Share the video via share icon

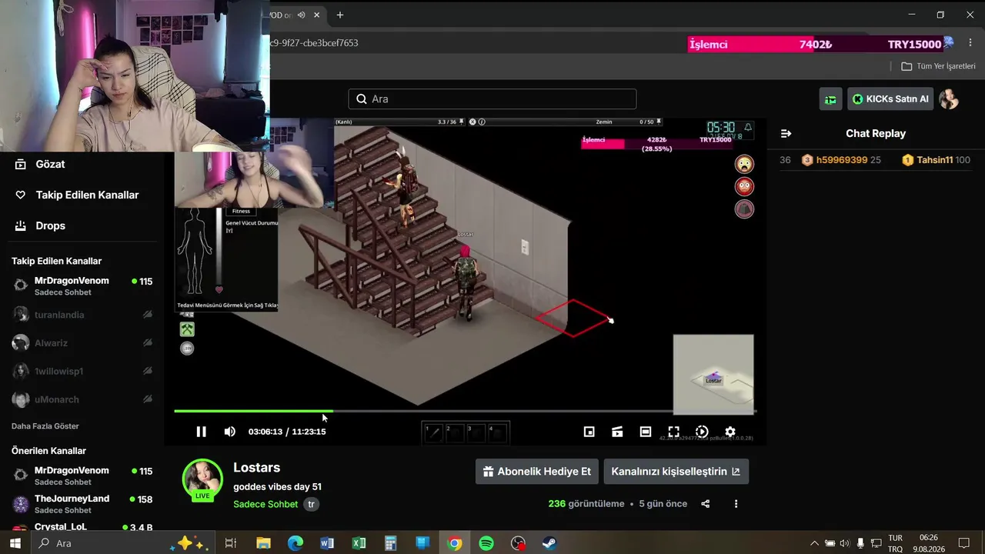(706, 504)
